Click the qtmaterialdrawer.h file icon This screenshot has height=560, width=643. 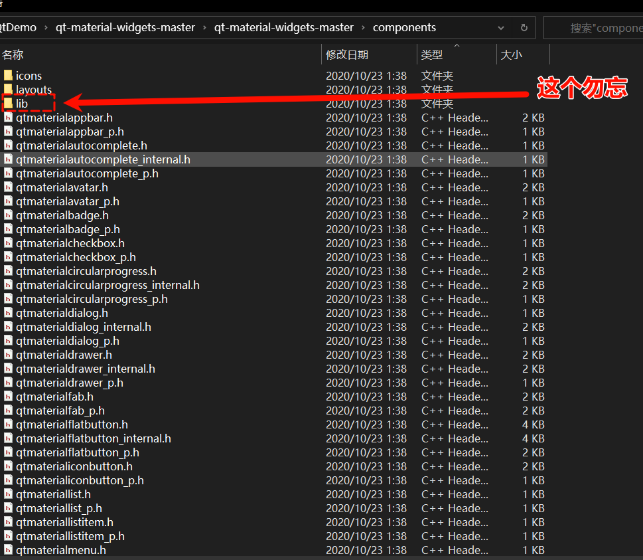(8, 355)
